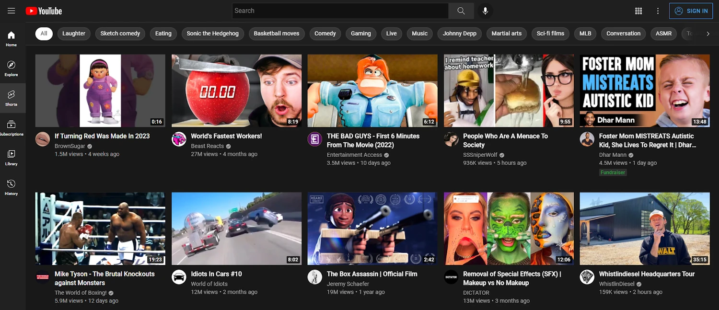This screenshot has height=310, width=719.
Task: Play the Foster Mom Mistreats thumbnail
Action: 645,91
